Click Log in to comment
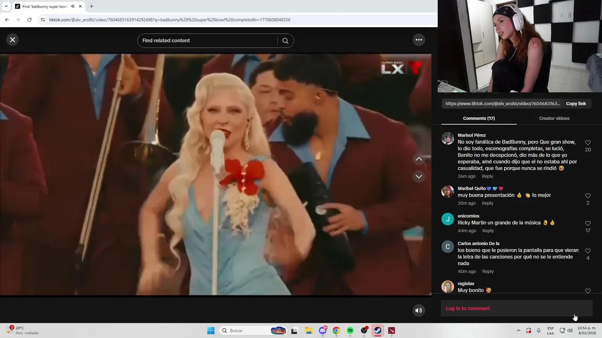This screenshot has width=602, height=338. pos(467,308)
